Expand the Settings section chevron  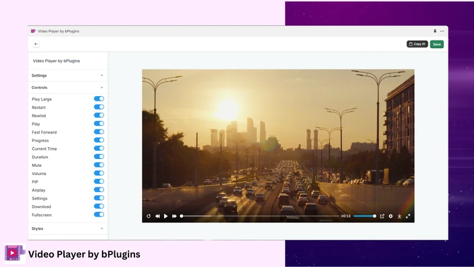102,75
